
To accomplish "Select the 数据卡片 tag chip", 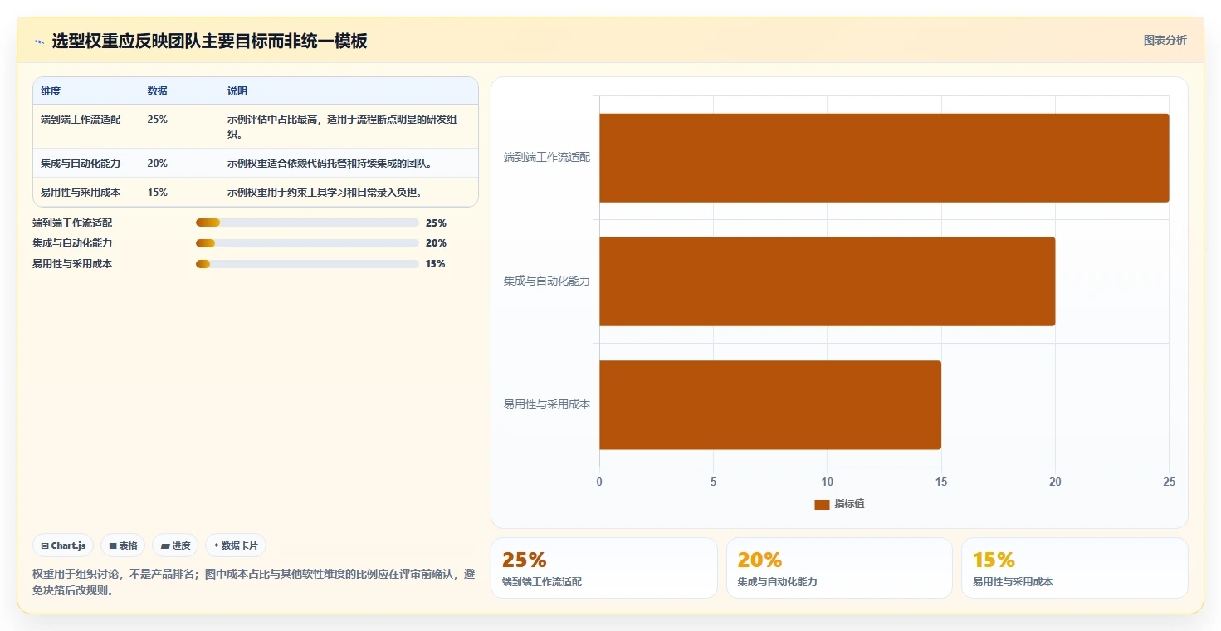I will (x=236, y=545).
